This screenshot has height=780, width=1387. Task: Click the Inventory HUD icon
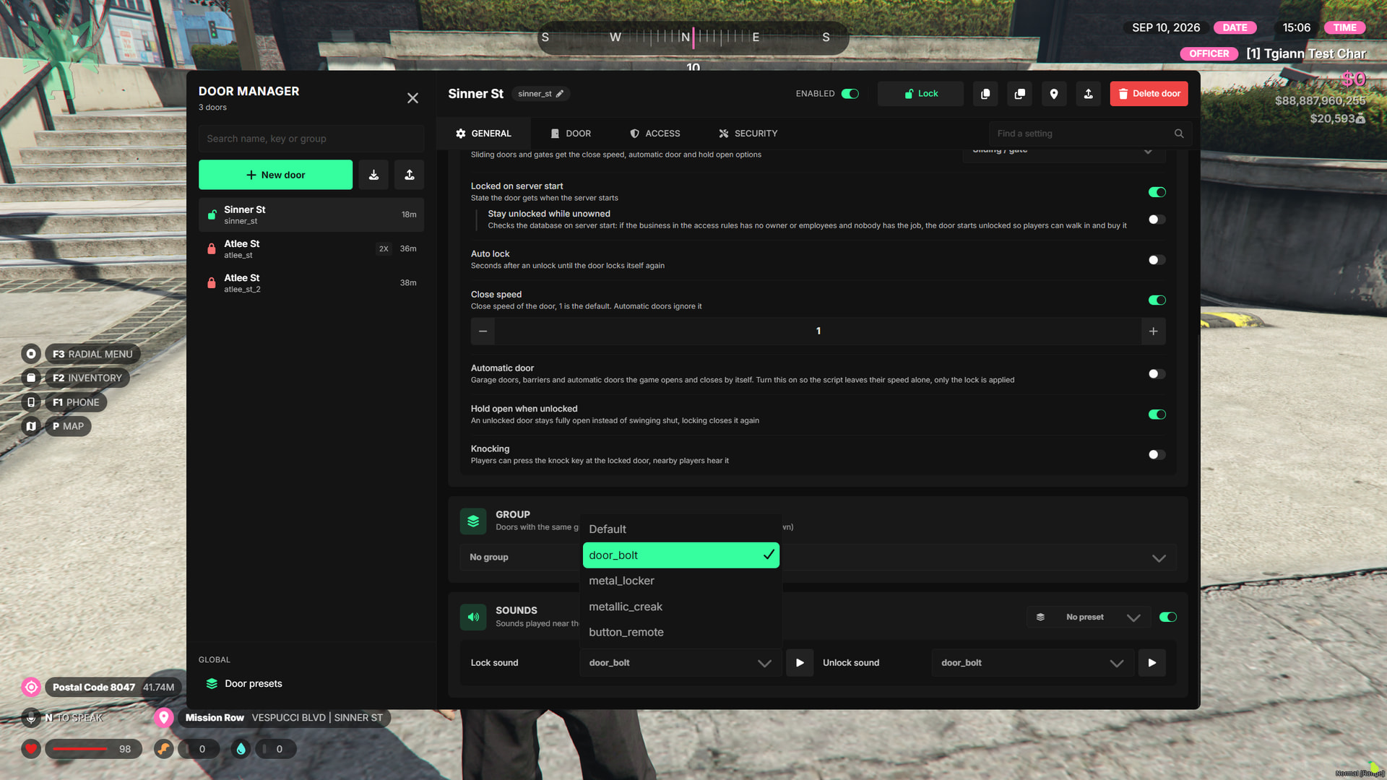coord(31,378)
